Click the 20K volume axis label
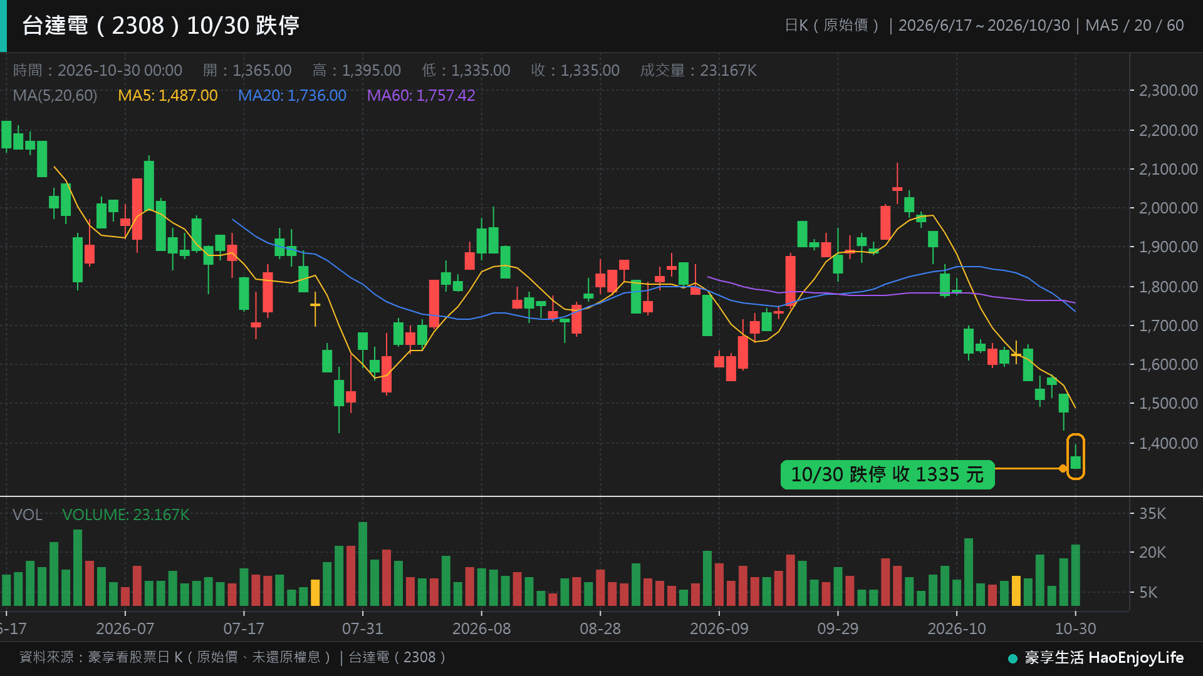1203x676 pixels. [x=1152, y=552]
